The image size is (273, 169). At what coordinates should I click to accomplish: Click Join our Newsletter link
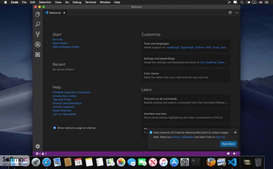click(x=65, y=114)
